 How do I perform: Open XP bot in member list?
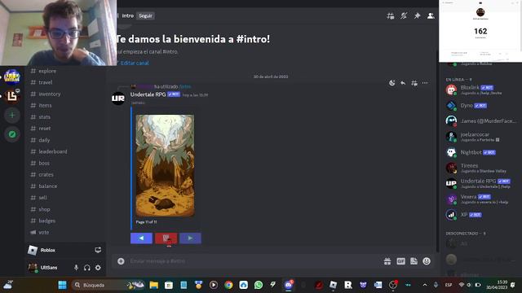(x=480, y=215)
